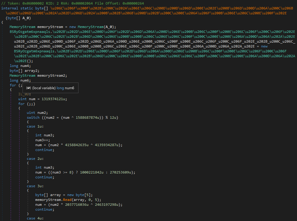Click the Token 0x06000002 comment line

(x=72, y=3)
